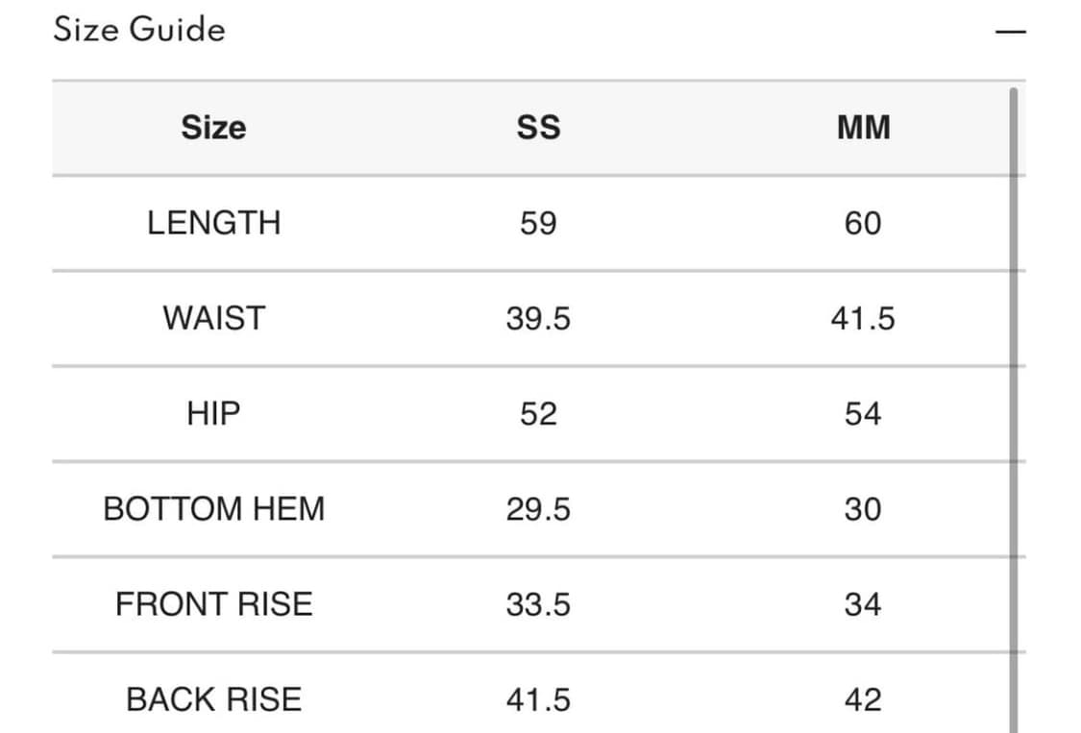Click the SS bottom hem value 29.5
Screen dimensions: 1081x733
538,508
